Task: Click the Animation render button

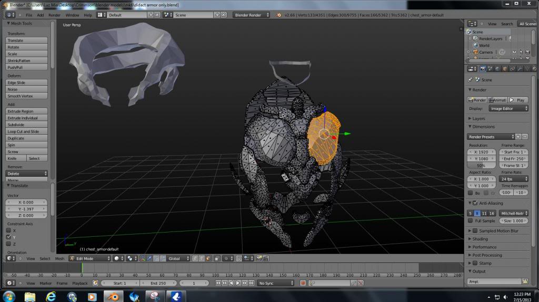Action: click(497, 100)
